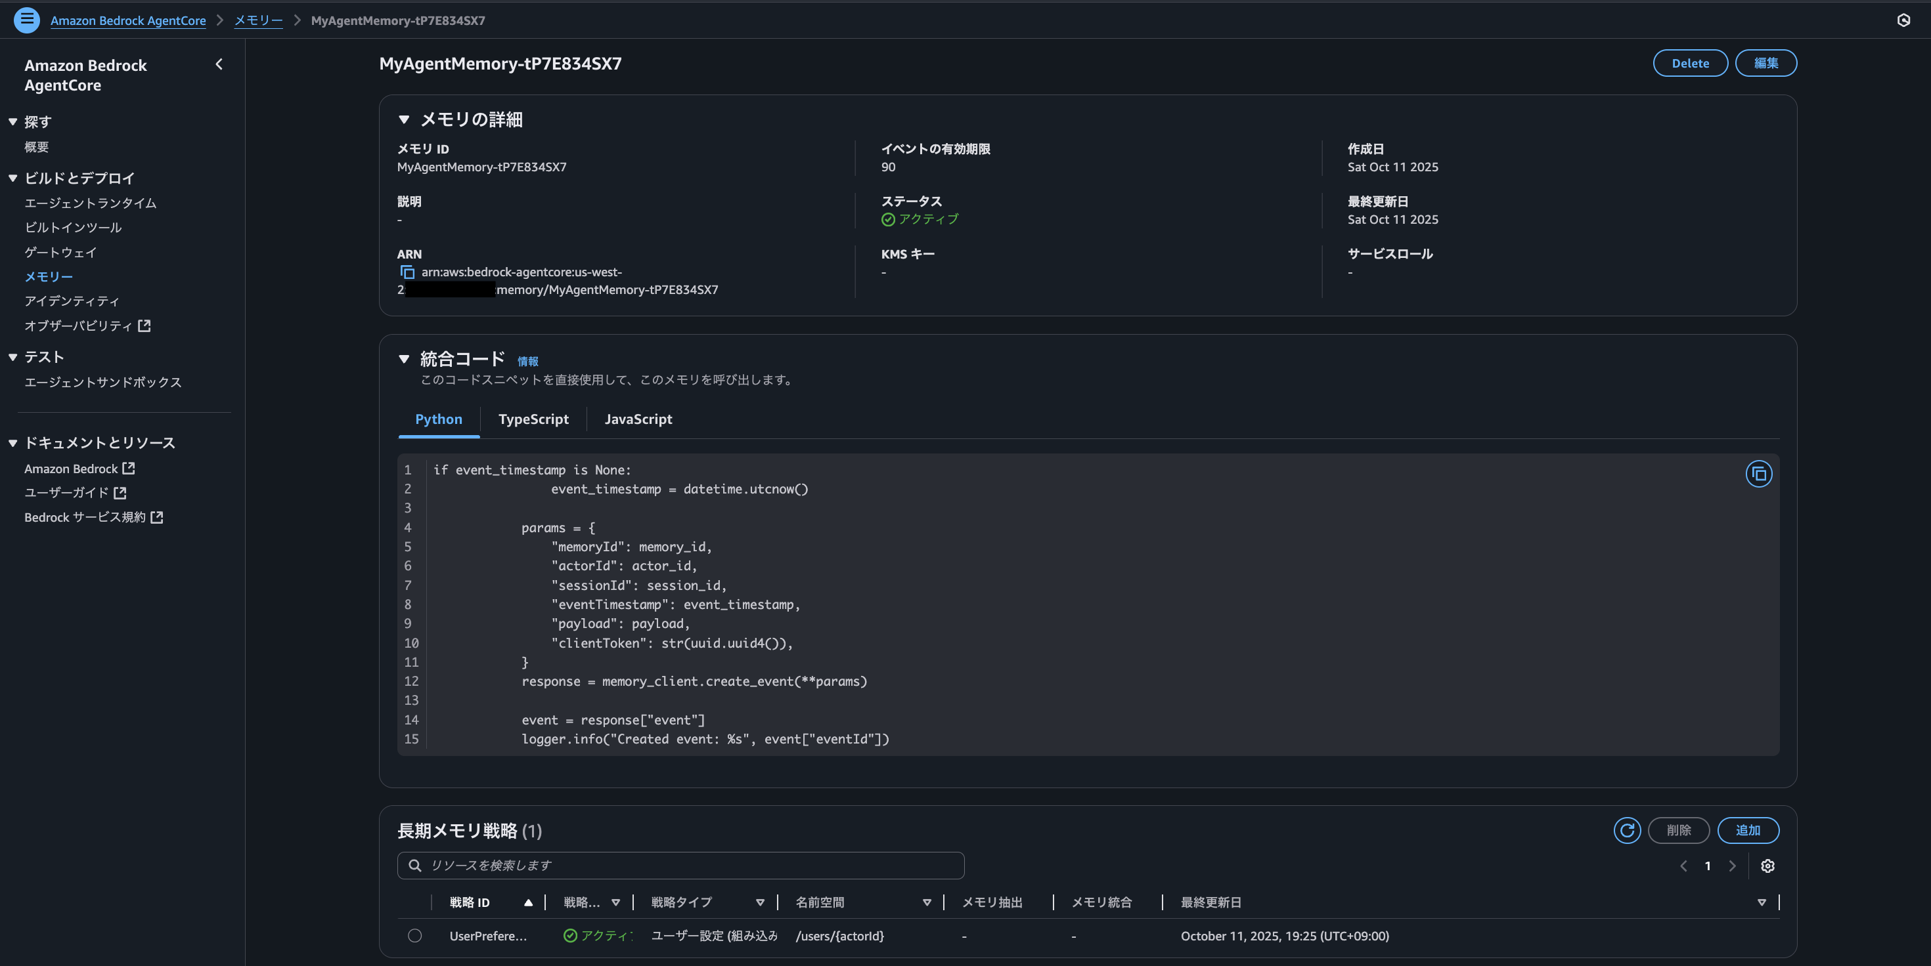Click the history icon at top right

(1903, 20)
